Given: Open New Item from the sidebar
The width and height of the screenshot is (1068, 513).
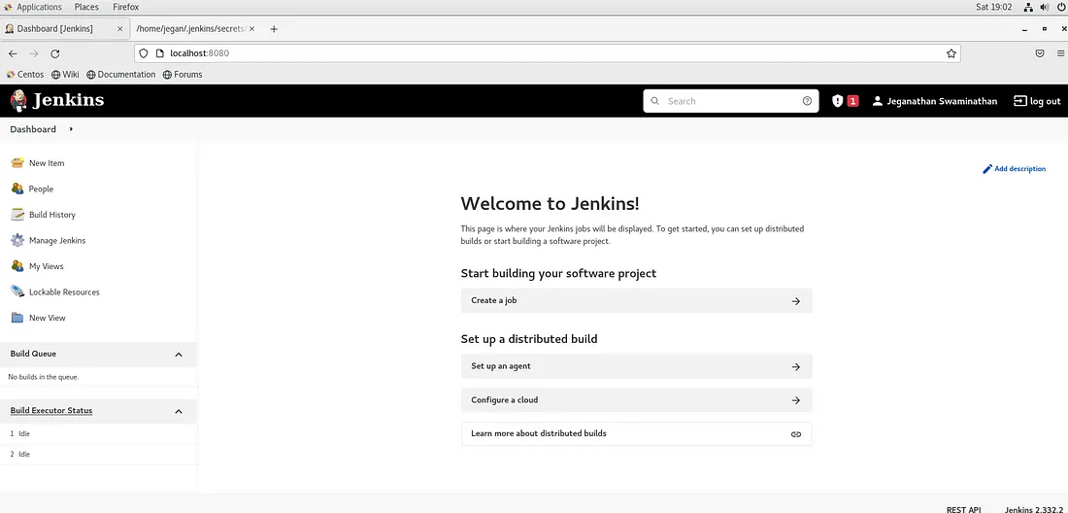Looking at the screenshot, I should click(47, 163).
